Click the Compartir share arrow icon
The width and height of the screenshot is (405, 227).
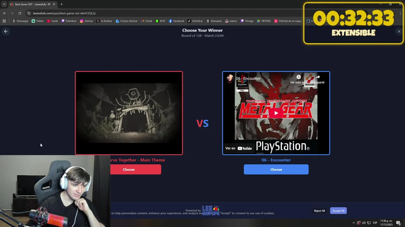(318, 77)
